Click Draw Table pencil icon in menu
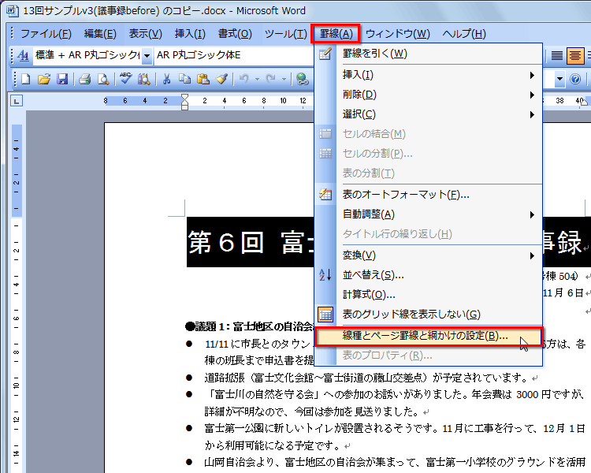The width and height of the screenshot is (591, 473). (x=325, y=54)
